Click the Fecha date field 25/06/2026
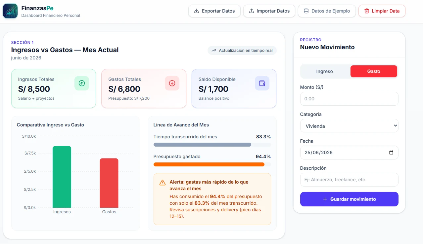423x244 pixels. (349, 153)
